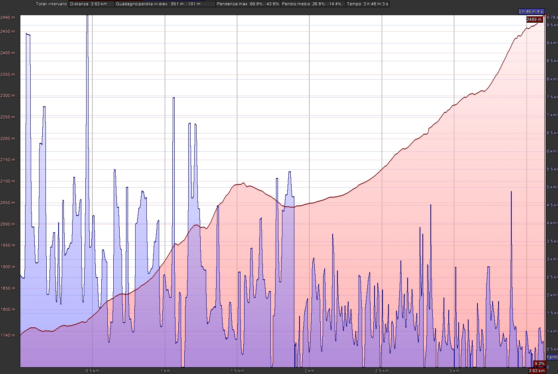Click the 'Distanza: 3.63 km' header field

tap(92, 4)
